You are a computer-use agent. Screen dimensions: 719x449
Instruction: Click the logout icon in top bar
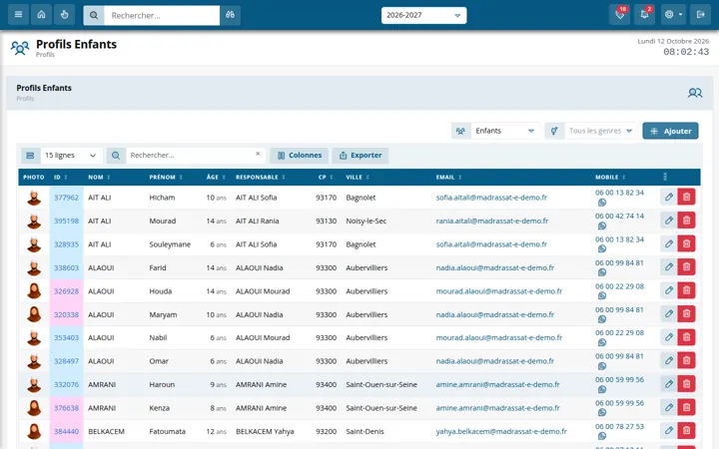point(700,15)
